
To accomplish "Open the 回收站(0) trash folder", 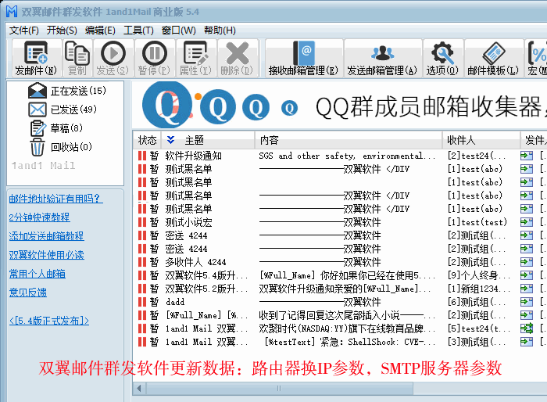I will click(x=61, y=147).
